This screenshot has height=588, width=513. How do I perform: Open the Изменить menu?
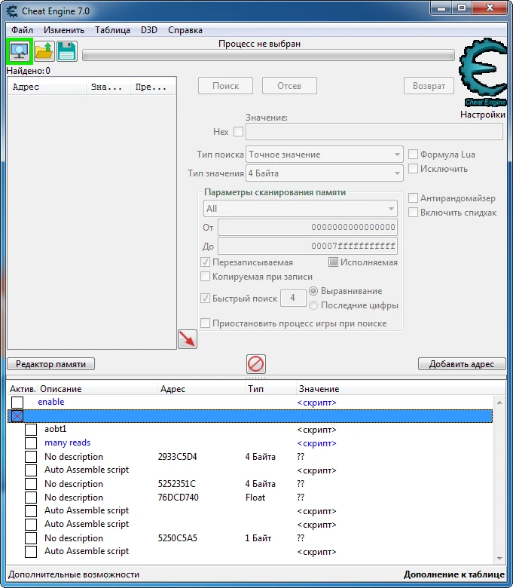[64, 30]
